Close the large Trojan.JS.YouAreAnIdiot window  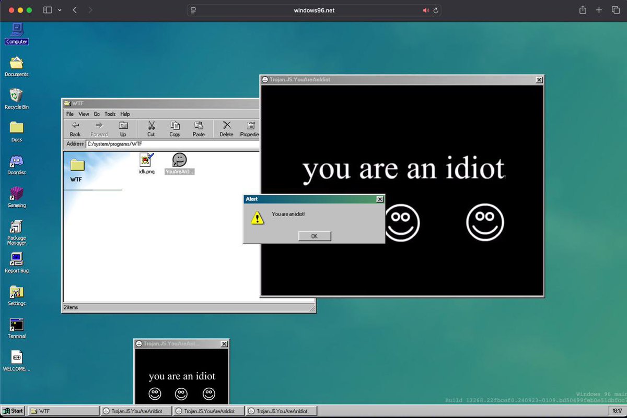[539, 80]
